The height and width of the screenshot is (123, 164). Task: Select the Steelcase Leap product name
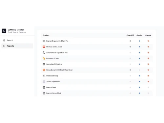click(x=52, y=76)
